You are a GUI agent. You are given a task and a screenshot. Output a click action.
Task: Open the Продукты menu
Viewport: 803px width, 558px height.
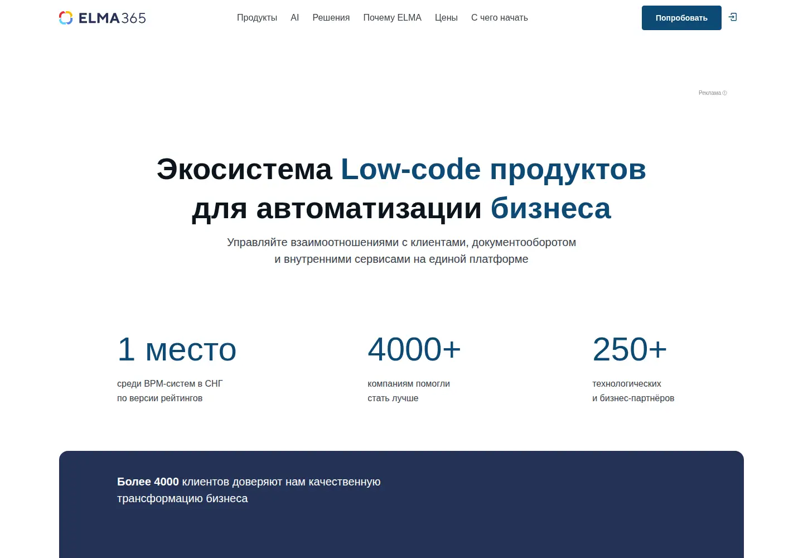tap(257, 18)
